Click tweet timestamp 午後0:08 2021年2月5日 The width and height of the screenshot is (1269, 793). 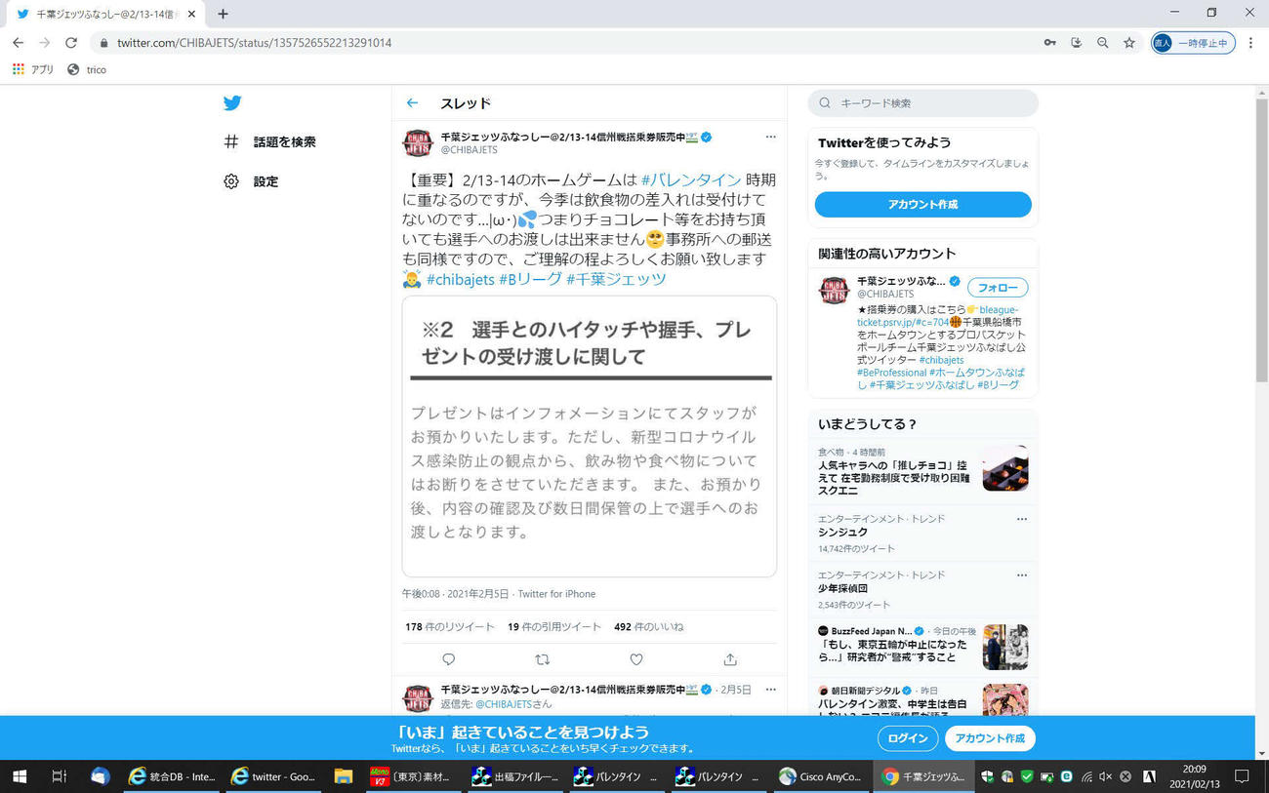click(x=456, y=593)
